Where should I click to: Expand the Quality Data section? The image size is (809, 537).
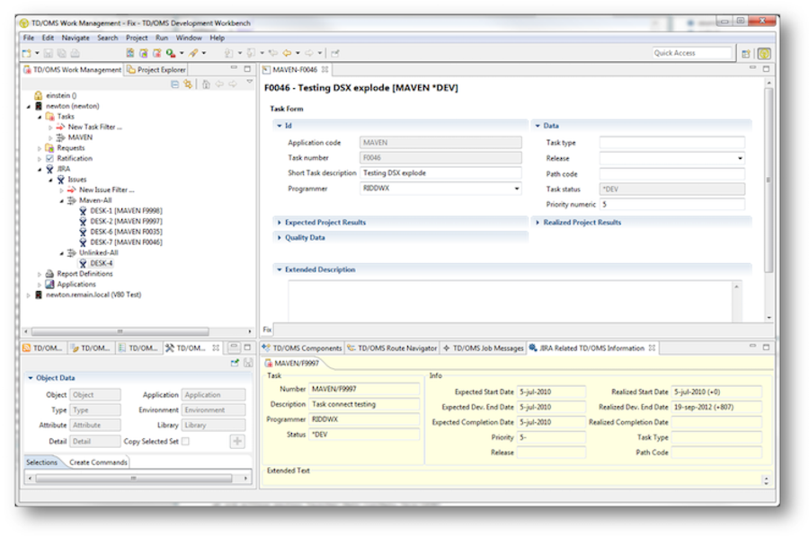point(280,238)
